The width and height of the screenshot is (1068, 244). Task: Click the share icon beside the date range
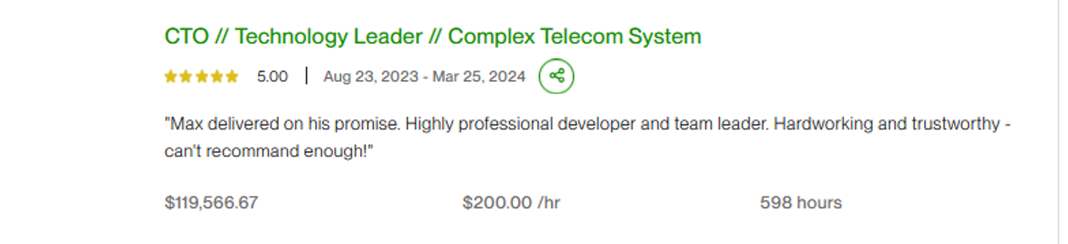point(556,76)
